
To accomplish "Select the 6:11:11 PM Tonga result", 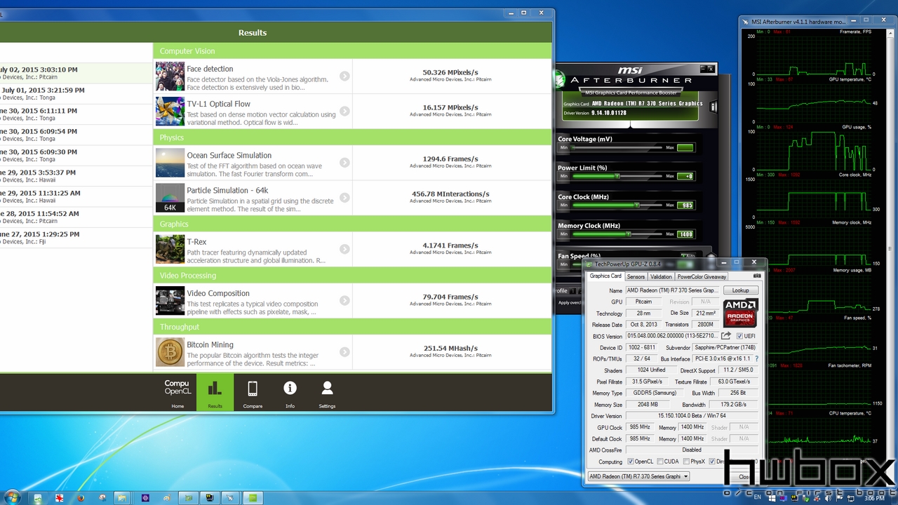I will pos(76,114).
